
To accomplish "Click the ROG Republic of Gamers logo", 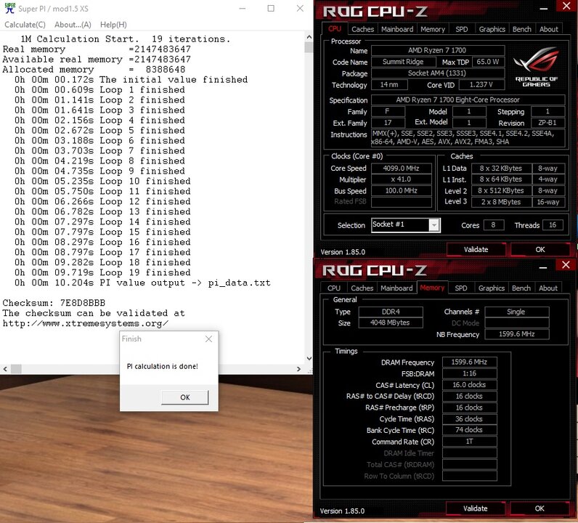I will [x=536, y=67].
